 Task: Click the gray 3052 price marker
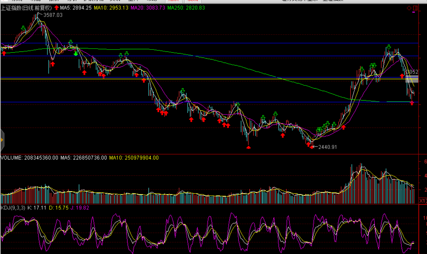pos(412,72)
